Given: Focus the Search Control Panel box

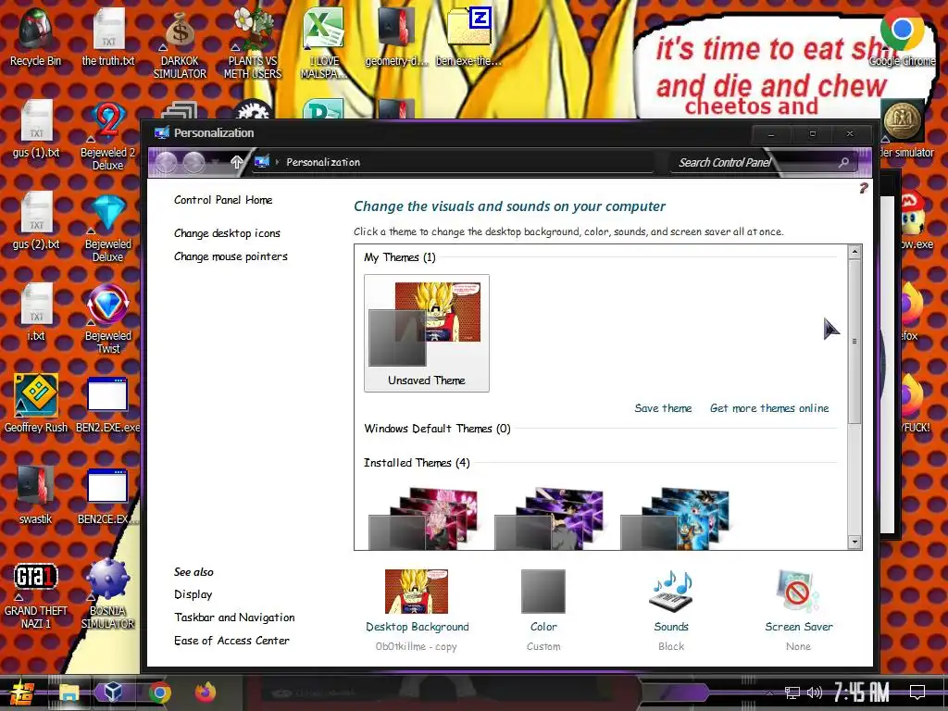Looking at the screenshot, I should coord(762,162).
